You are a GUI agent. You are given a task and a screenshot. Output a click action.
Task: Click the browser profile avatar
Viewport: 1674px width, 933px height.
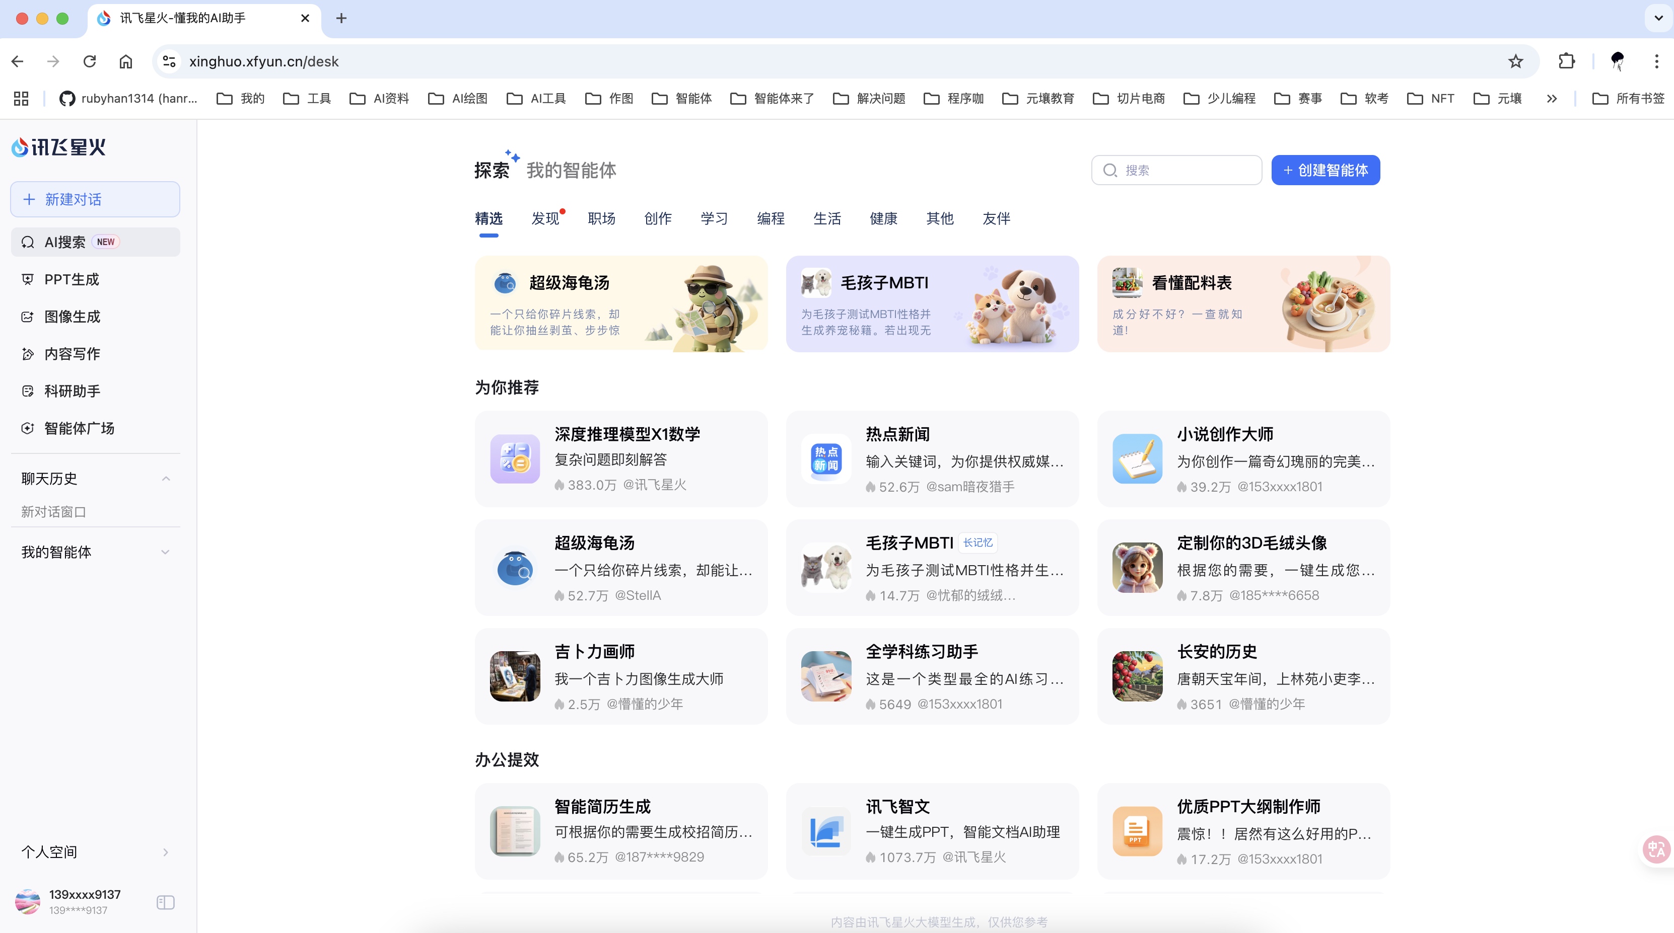[x=1617, y=61]
